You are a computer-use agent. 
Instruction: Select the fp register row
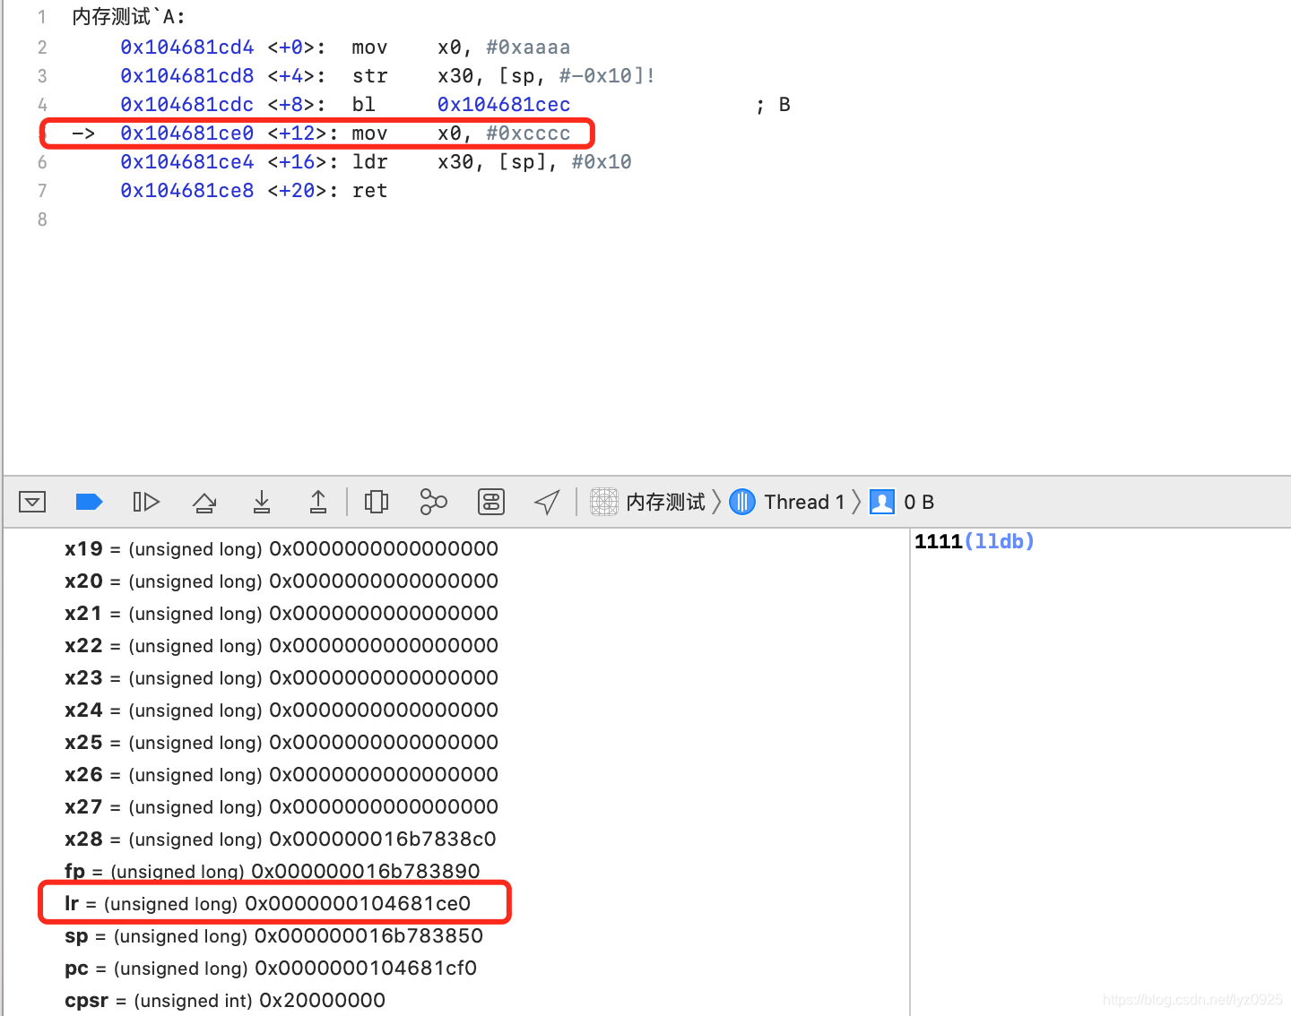tap(273, 872)
